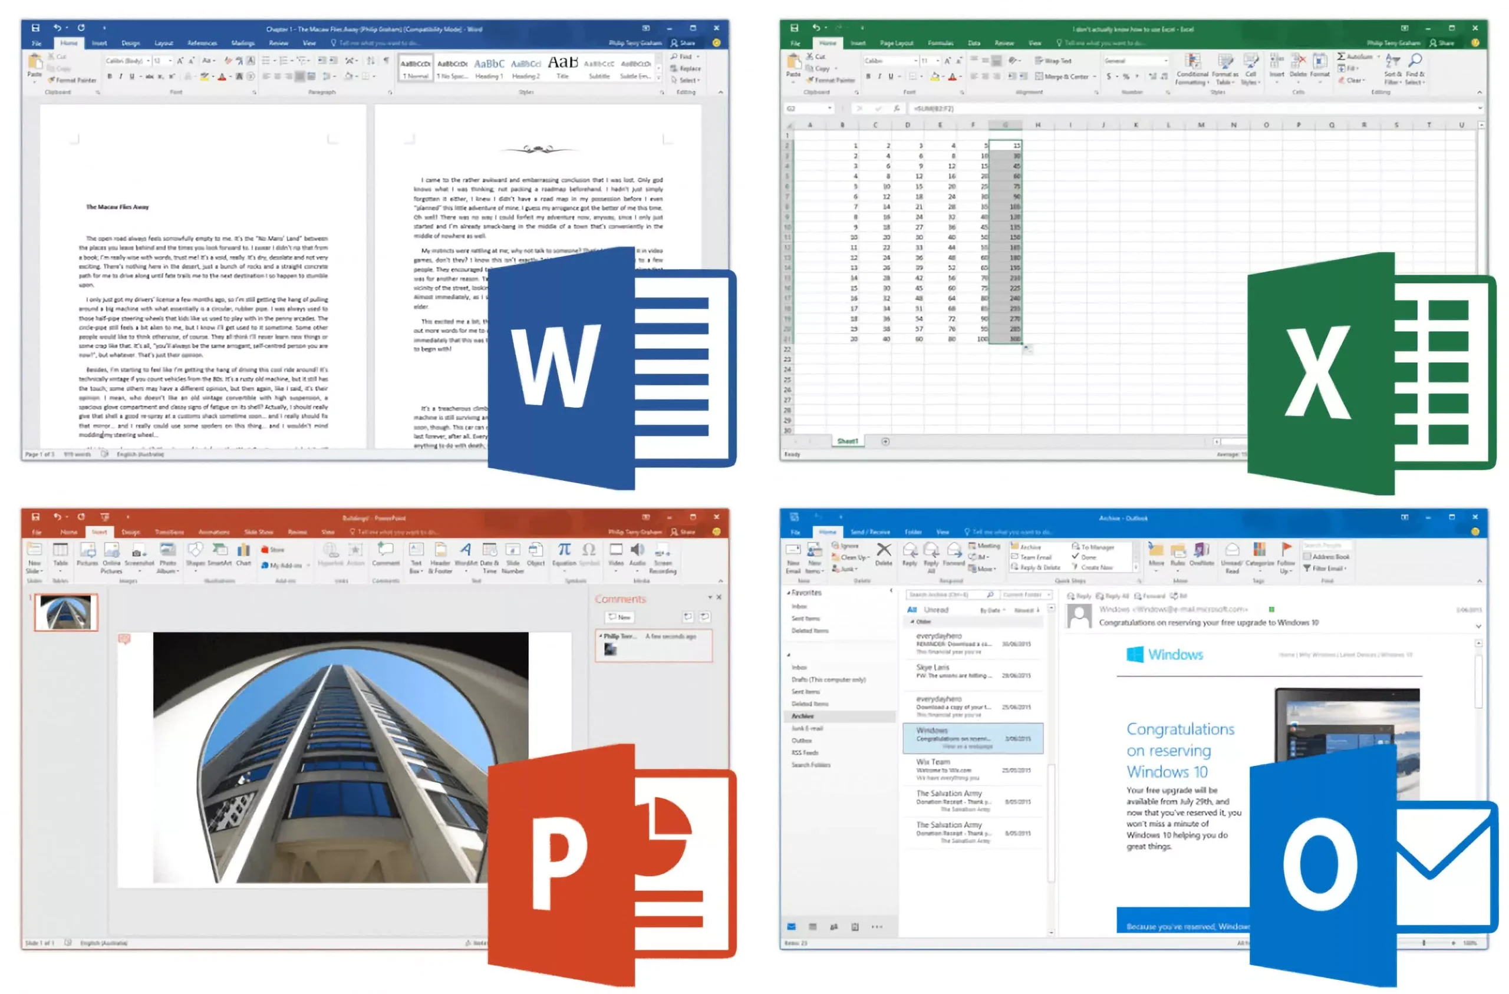Viewport: 1509px width, 994px height.
Task: Switch to the References tab in Word
Action: pyautogui.click(x=203, y=43)
